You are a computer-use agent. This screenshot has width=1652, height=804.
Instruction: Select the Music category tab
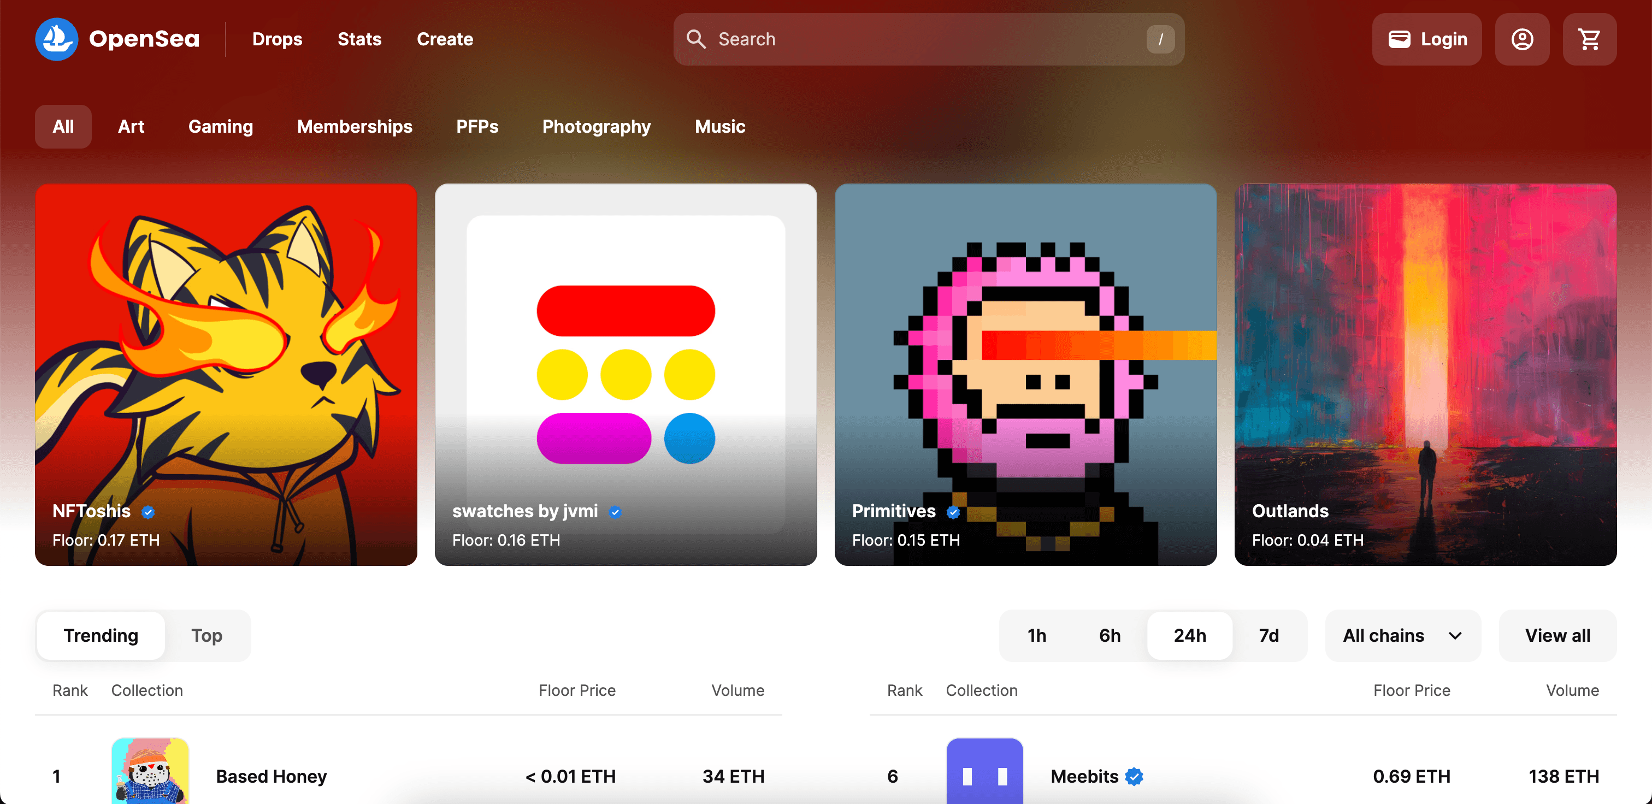[x=719, y=126]
